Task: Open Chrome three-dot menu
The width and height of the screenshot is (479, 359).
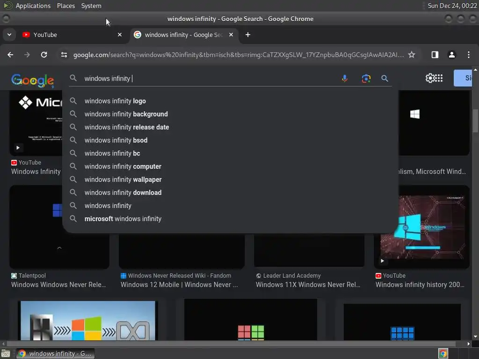Action: [x=469, y=55]
